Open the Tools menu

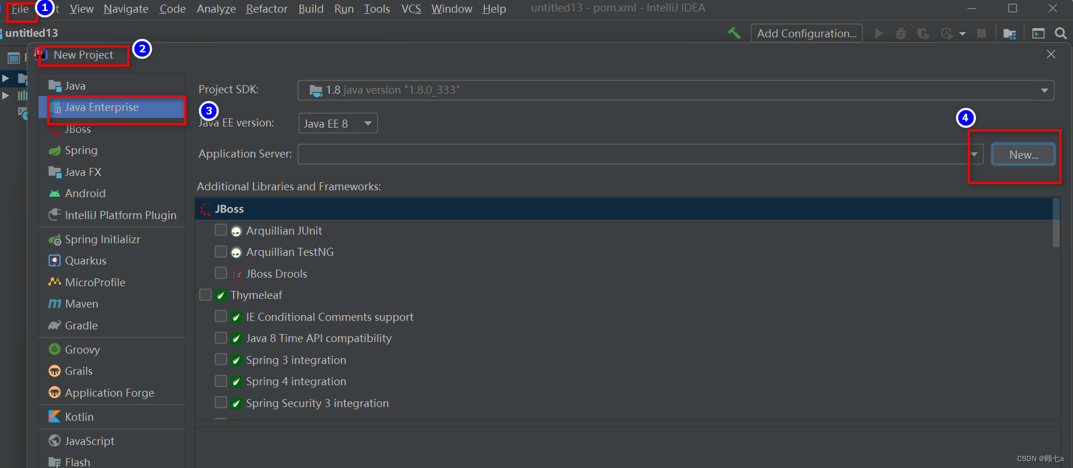(377, 9)
